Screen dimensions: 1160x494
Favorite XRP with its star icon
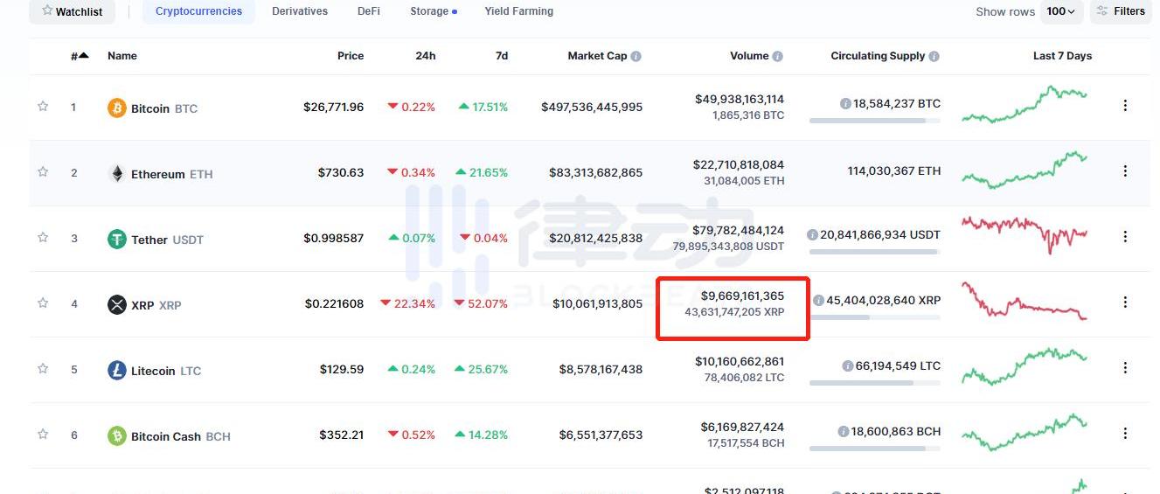(43, 303)
